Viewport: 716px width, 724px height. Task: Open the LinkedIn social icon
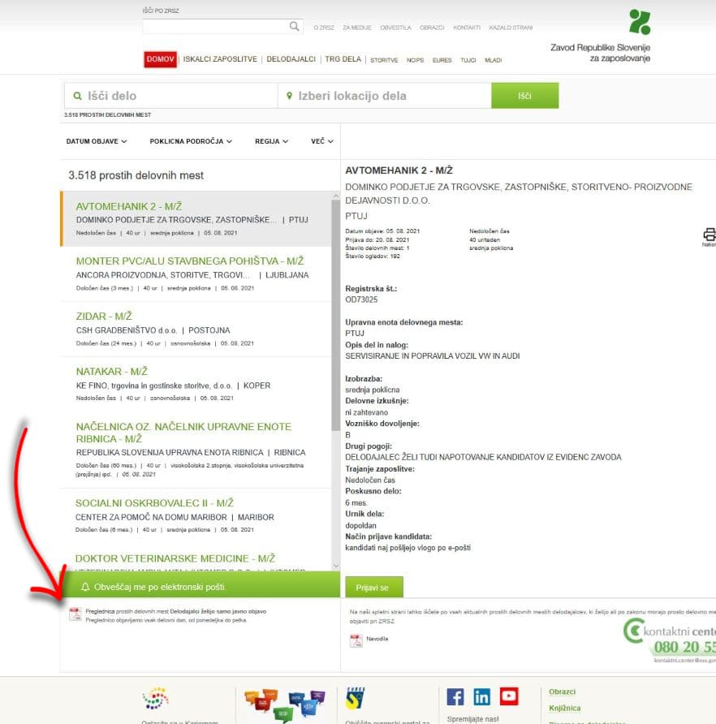coord(482,696)
